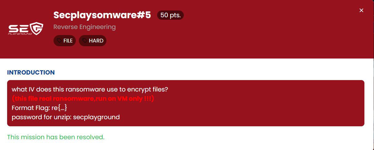Select the HARD difficulty tag label

[96, 41]
